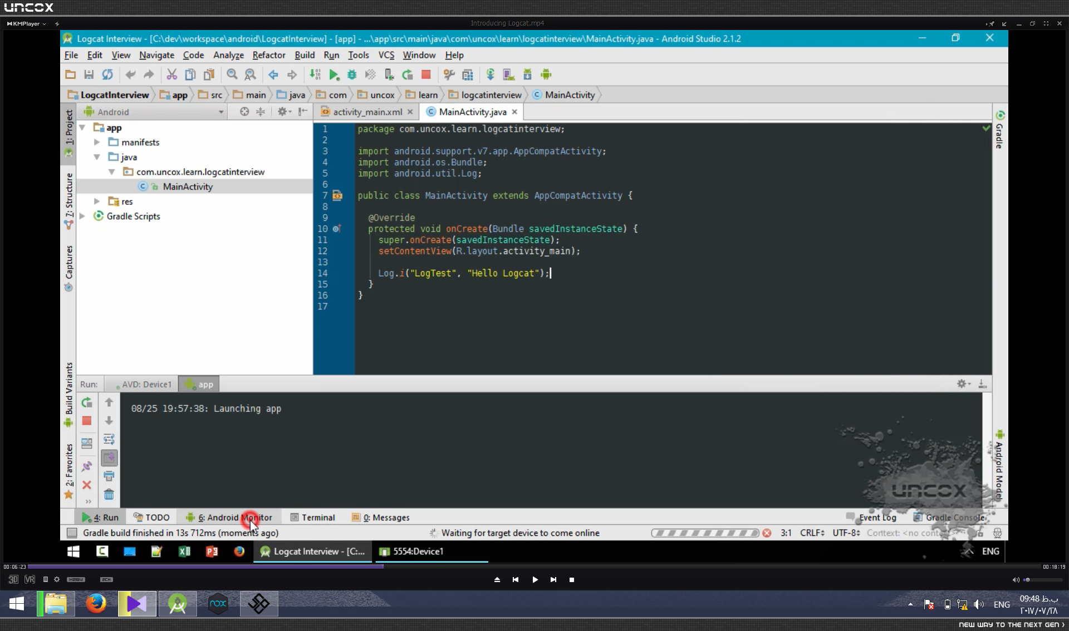Play the video in KMPlayer
1069x631 pixels.
pos(535,579)
